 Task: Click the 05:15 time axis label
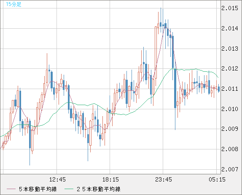tap(217, 179)
